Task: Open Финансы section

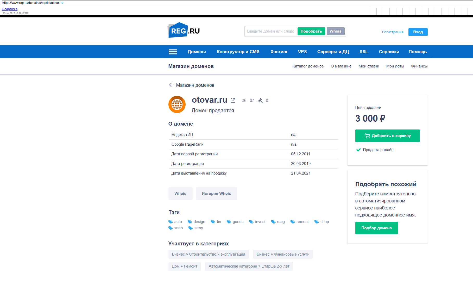Action: 419,66
